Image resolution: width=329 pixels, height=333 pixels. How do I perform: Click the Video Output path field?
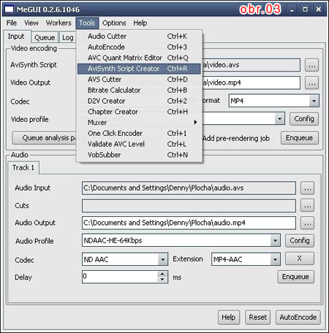click(251, 83)
